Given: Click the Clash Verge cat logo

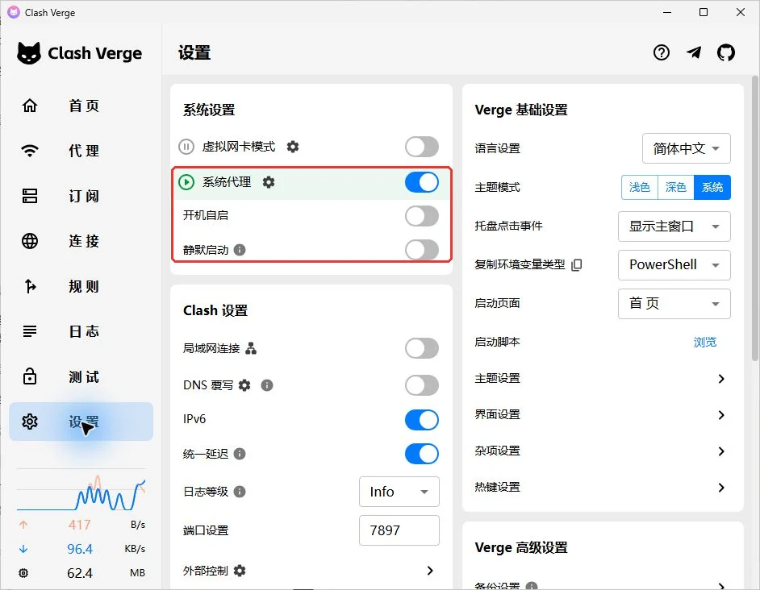Looking at the screenshot, I should pyautogui.click(x=29, y=53).
